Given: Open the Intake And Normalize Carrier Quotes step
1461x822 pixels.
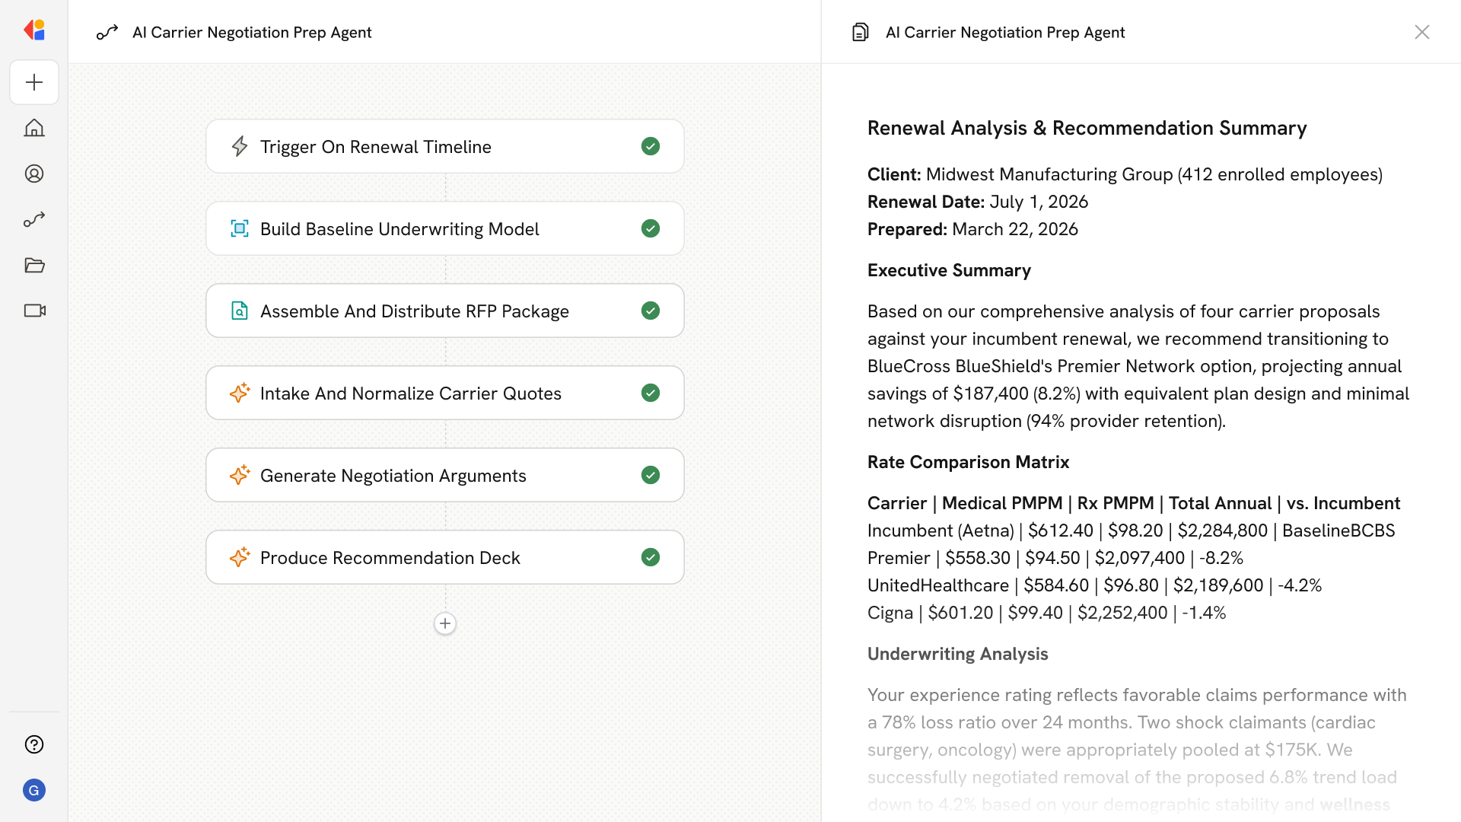Looking at the screenshot, I should [410, 393].
